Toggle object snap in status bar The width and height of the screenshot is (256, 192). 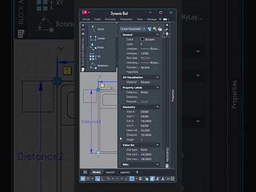(x=132, y=179)
